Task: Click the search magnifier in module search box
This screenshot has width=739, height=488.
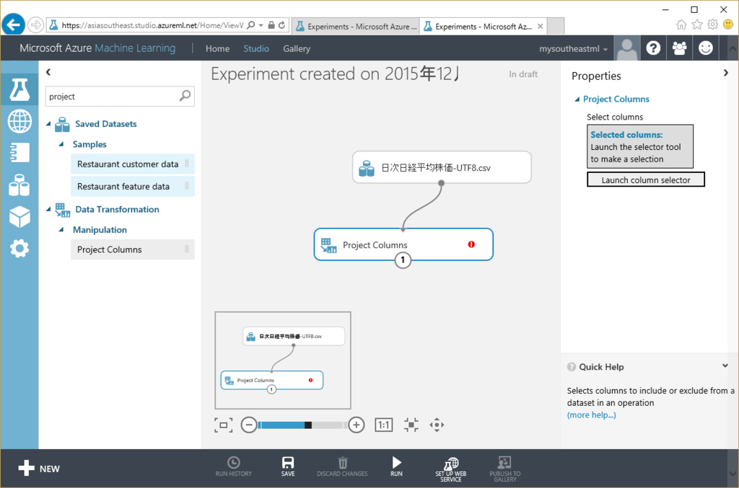Action: 185,96
